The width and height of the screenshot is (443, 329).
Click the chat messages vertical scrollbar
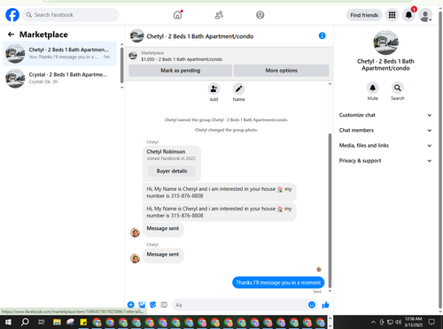coord(330,210)
